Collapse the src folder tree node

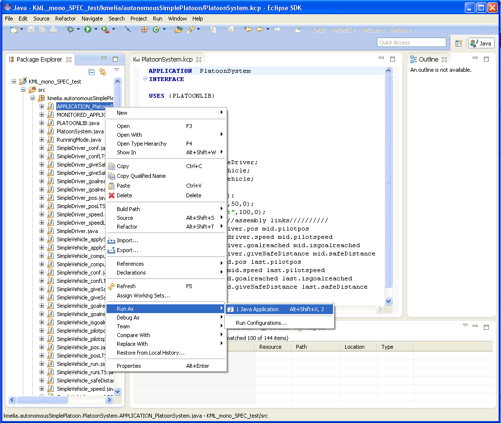point(23,90)
